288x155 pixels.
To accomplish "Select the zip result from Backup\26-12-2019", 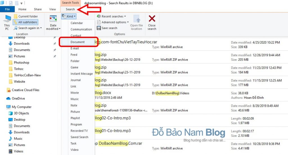I will click(x=191, y=57).
